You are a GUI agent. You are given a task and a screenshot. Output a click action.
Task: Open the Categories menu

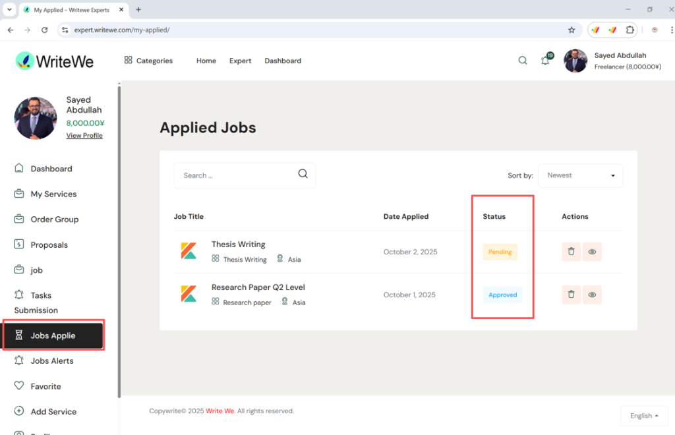[x=148, y=61]
